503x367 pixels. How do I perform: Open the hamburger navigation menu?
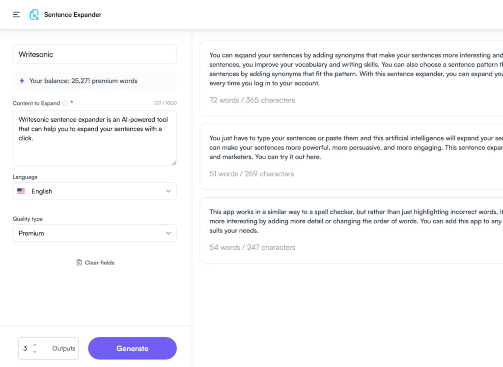click(x=16, y=14)
